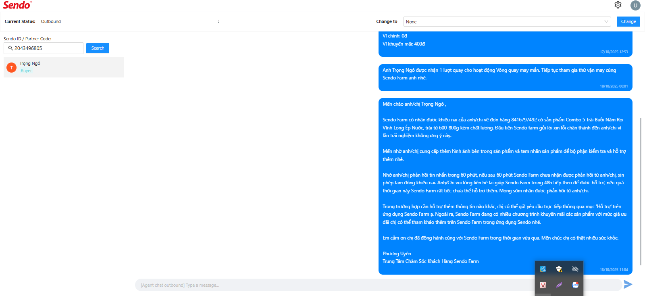
Task: Click the Outbound status text
Action: pyautogui.click(x=51, y=21)
